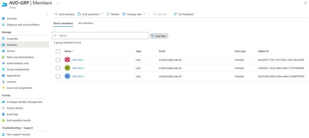The height and width of the screenshot is (138, 309).
Task: Sort by the Name column header
Action: (68, 51)
